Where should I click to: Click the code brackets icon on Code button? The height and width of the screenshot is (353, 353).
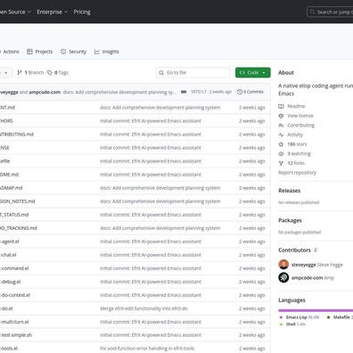pyautogui.click(x=242, y=72)
